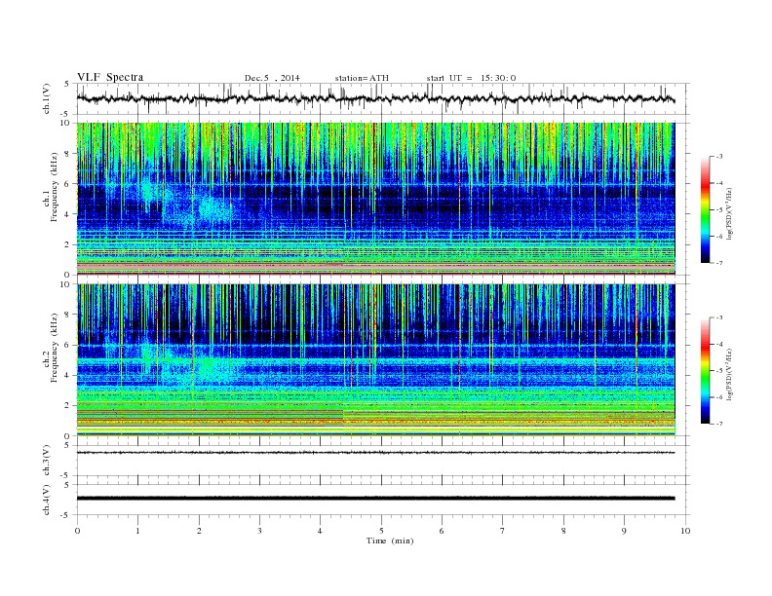Click the 'ch.1(V)' waveform axis label
The image size is (772, 596).
47,98
